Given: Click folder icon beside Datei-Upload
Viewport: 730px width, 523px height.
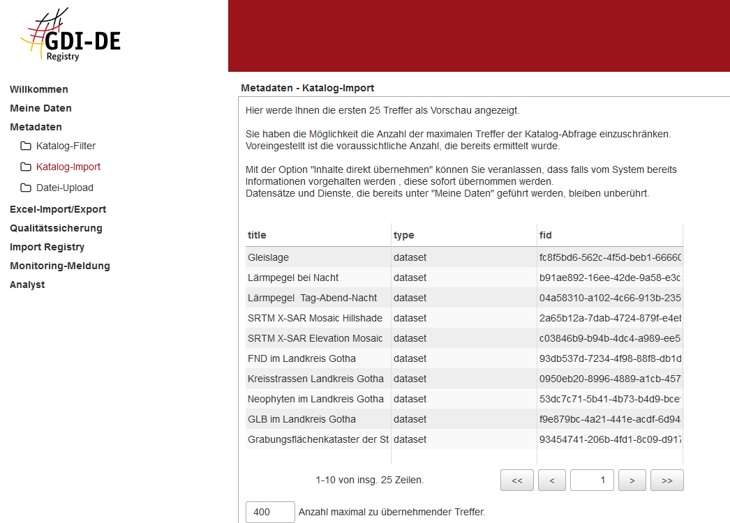Looking at the screenshot, I should point(26,188).
